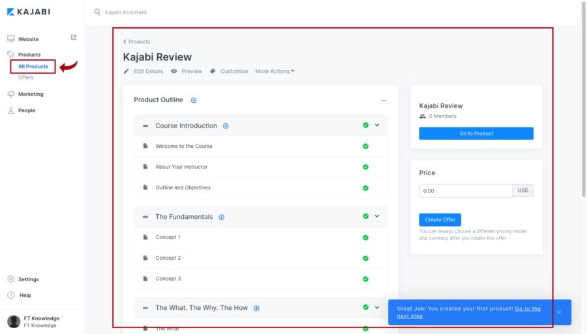
Task: Open the Welcome to the Course lesson
Action: pyautogui.click(x=184, y=146)
